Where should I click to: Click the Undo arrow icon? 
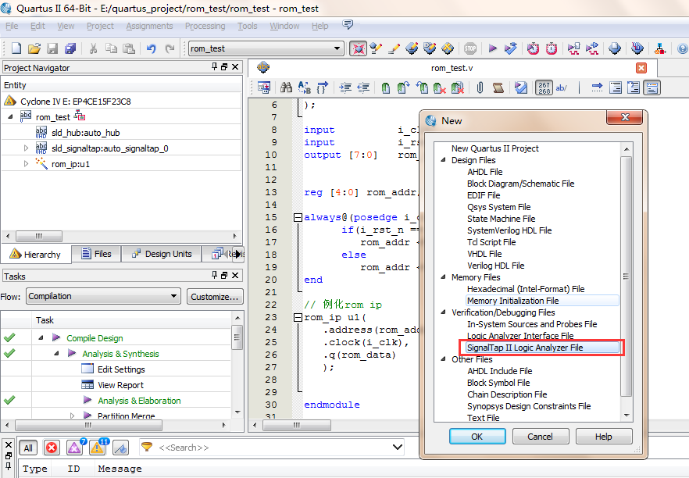point(152,48)
